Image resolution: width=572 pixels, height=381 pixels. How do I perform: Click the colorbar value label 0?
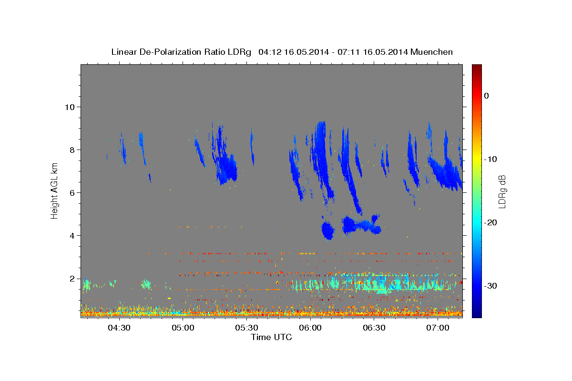[x=486, y=96]
